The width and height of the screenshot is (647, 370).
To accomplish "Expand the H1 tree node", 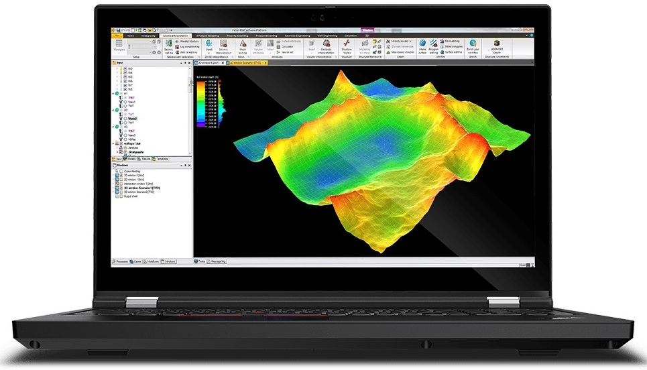I will (x=112, y=93).
